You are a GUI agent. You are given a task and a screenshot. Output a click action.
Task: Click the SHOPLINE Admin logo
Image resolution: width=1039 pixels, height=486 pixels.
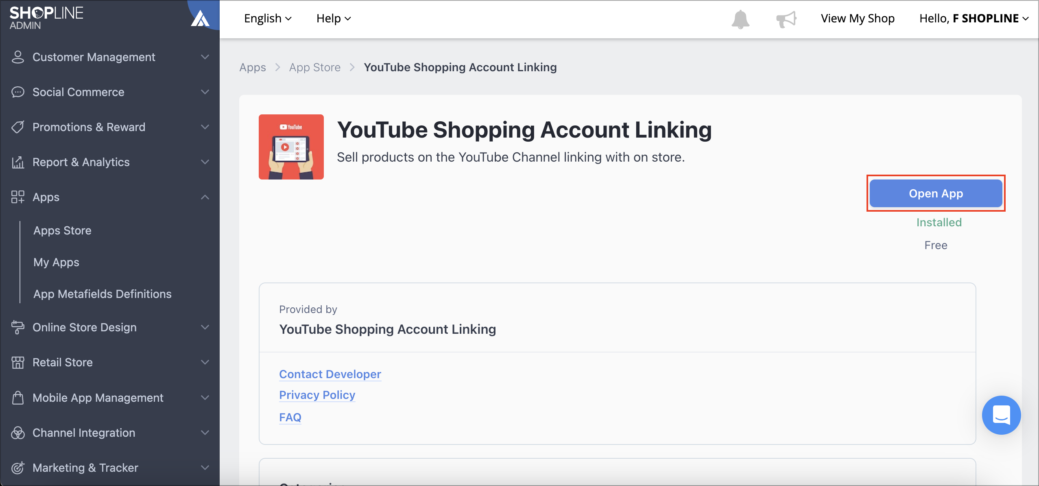tap(46, 18)
